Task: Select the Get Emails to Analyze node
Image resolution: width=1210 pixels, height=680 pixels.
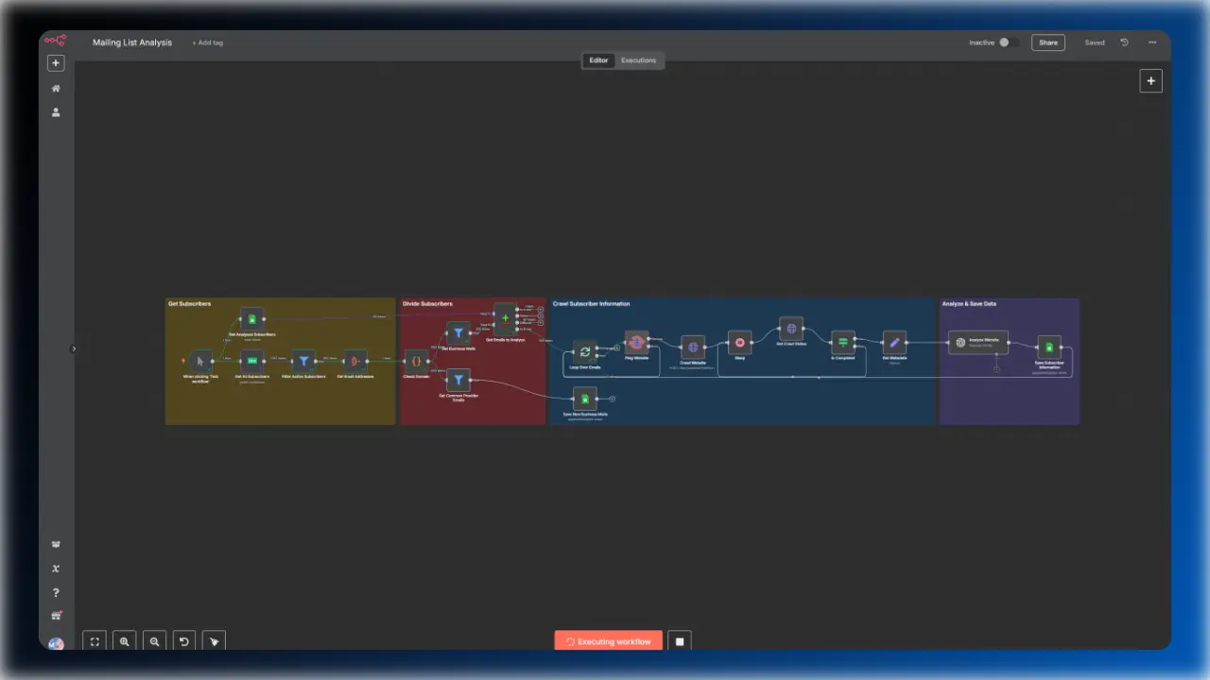Action: click(505, 318)
